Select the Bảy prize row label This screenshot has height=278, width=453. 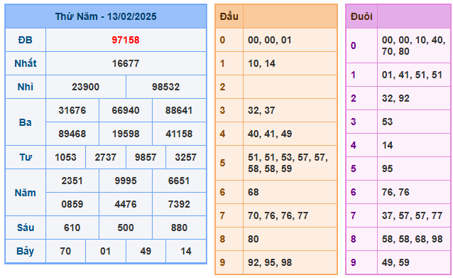[26, 251]
